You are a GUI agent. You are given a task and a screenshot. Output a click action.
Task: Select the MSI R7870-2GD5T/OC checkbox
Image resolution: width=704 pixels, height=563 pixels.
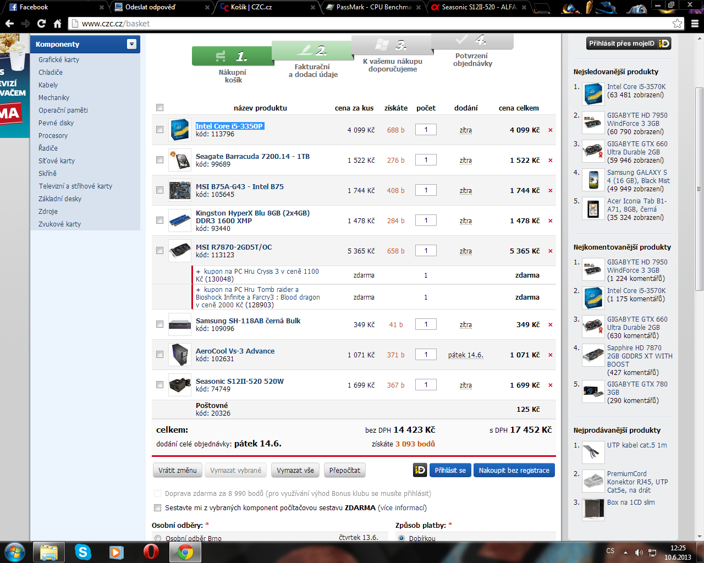click(x=159, y=251)
